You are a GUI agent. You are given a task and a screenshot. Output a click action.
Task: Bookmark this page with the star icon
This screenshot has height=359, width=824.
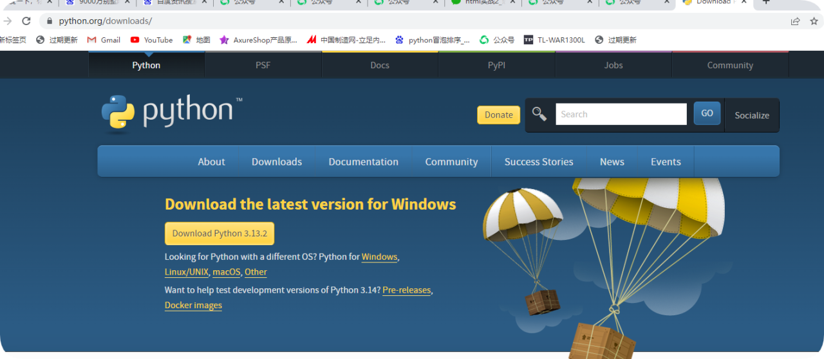coord(814,21)
